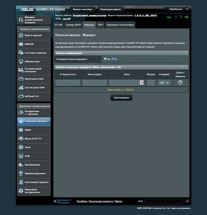
Task: Open the Network Map (Карта мережі) icon
Action: pos(21,35)
